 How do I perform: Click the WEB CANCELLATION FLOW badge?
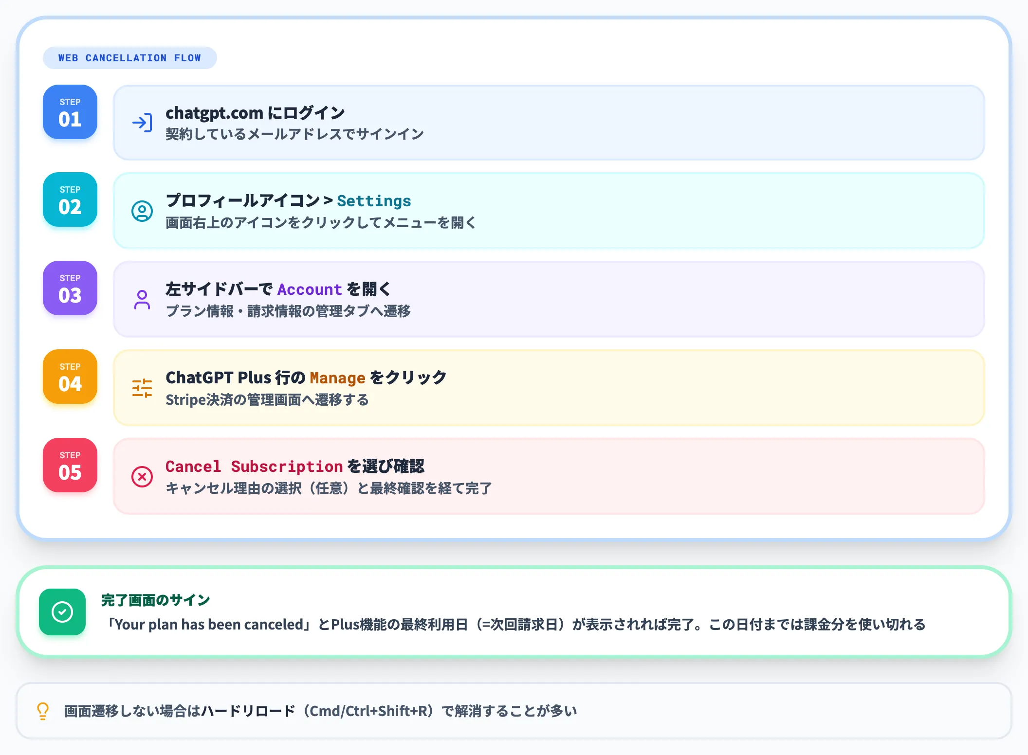[x=129, y=58]
